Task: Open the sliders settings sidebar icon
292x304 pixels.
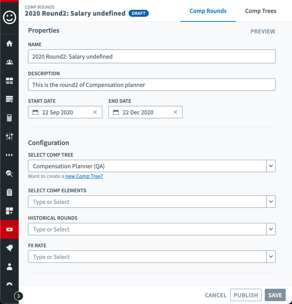Action: pos(9,137)
